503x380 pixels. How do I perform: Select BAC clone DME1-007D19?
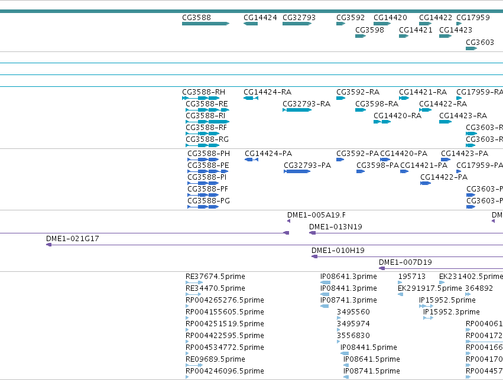point(405,262)
